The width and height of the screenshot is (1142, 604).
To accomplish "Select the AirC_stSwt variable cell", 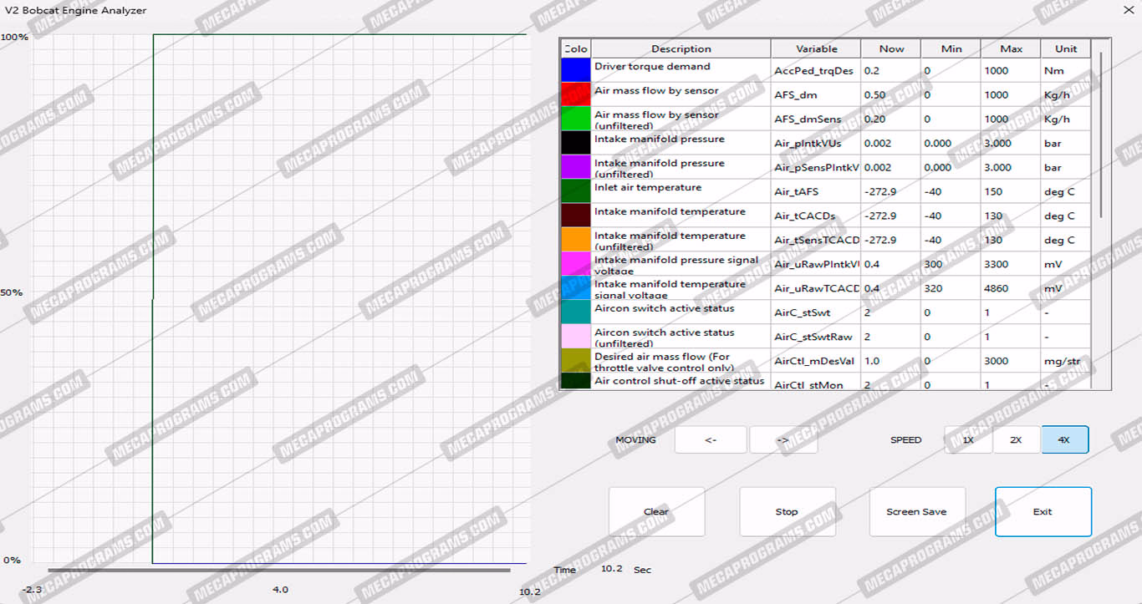I will tap(816, 312).
